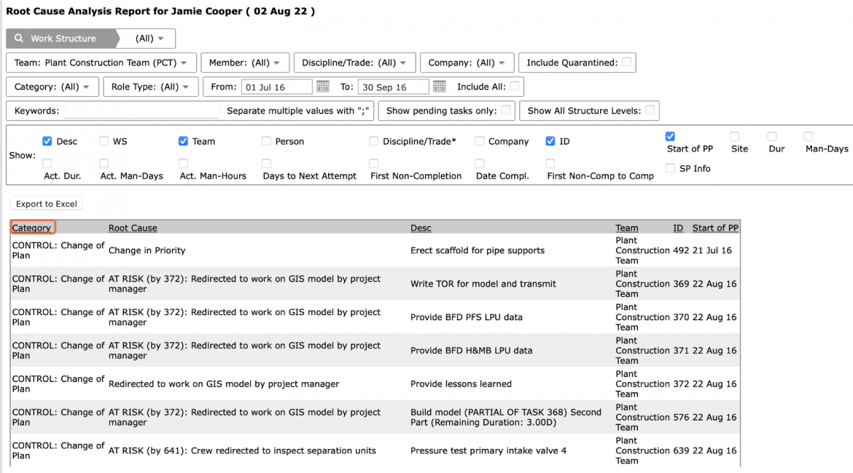
Task: Check the Days to Next Attempt checkbox
Action: 266,164
